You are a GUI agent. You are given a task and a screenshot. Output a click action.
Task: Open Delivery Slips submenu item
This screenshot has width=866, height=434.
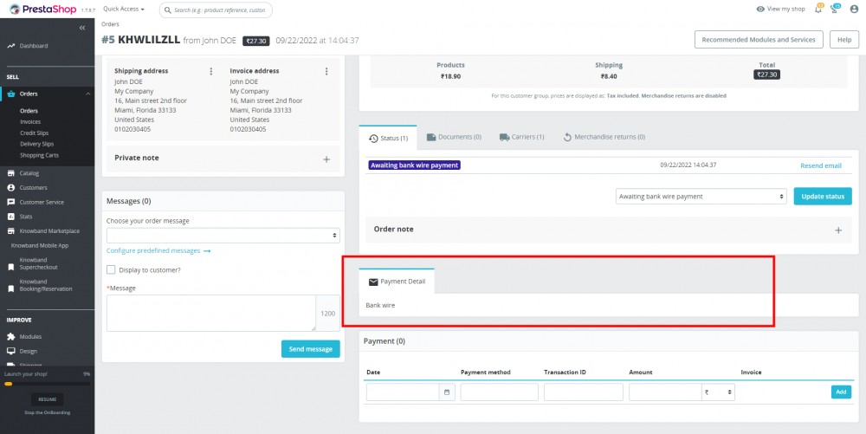pyautogui.click(x=36, y=144)
